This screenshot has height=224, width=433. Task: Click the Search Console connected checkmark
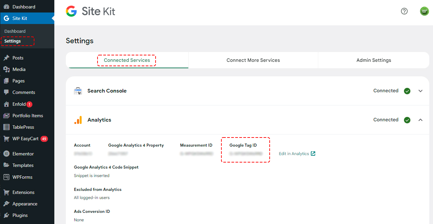pos(407,91)
